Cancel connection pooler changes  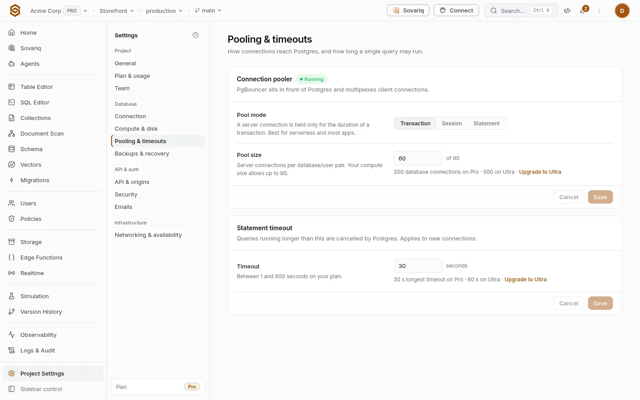click(568, 197)
